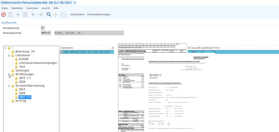Click the Aktualisieren button
Image resolution: width=279 pixels, height=132 pixels.
coord(77,14)
